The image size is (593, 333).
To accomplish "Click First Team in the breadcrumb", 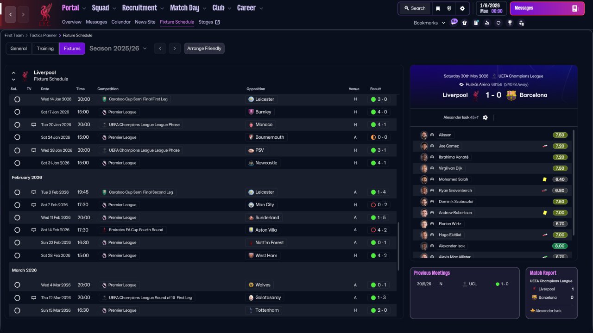I will pyautogui.click(x=14, y=35).
